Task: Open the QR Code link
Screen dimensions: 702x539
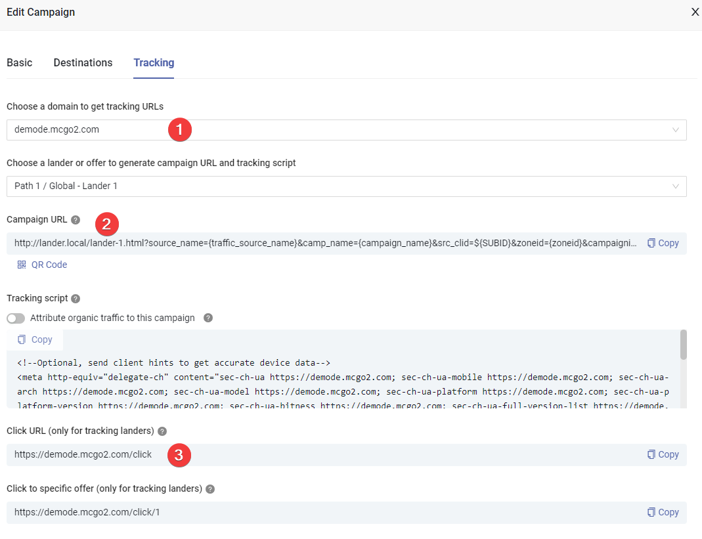Action: click(42, 265)
